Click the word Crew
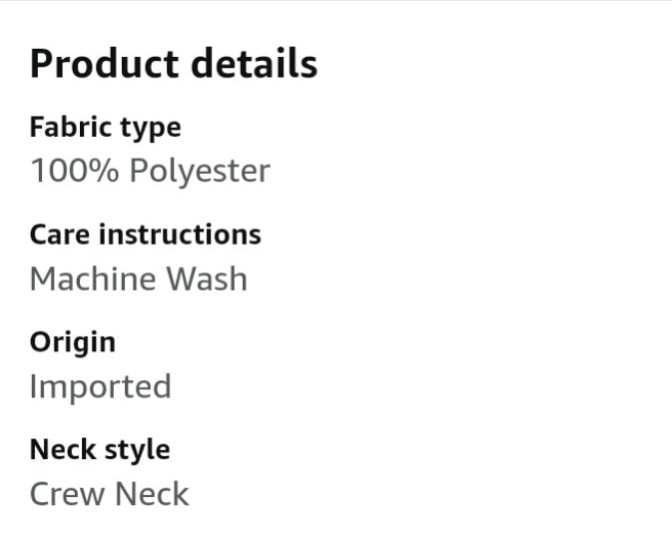This screenshot has width=672, height=554. (x=67, y=494)
